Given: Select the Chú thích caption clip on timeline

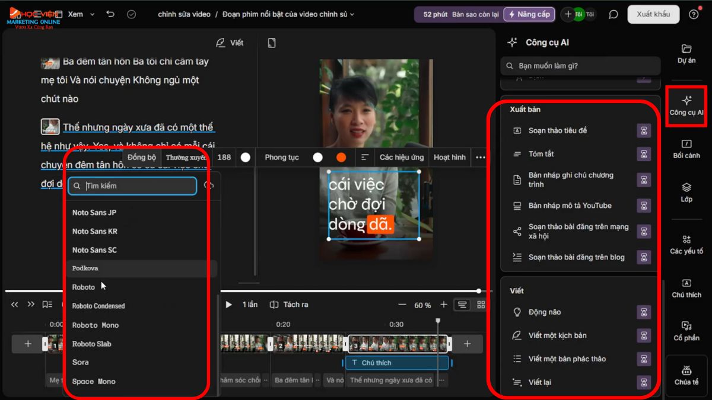Looking at the screenshot, I should [x=397, y=363].
